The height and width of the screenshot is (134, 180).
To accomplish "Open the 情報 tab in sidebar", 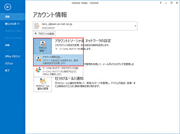I will tap(7, 17).
